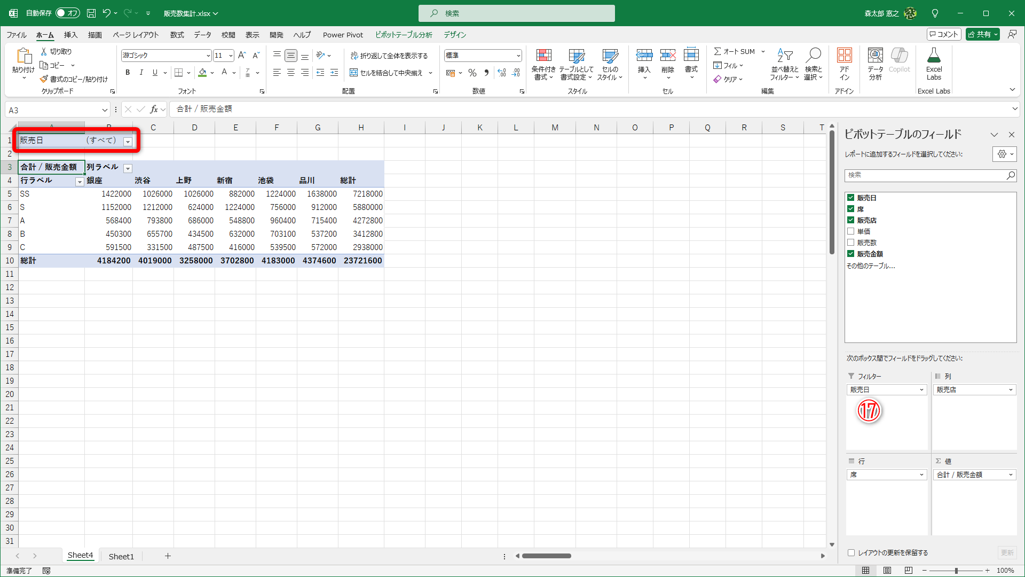Check the 単価 field checkbox
1025x577 pixels.
(x=851, y=231)
